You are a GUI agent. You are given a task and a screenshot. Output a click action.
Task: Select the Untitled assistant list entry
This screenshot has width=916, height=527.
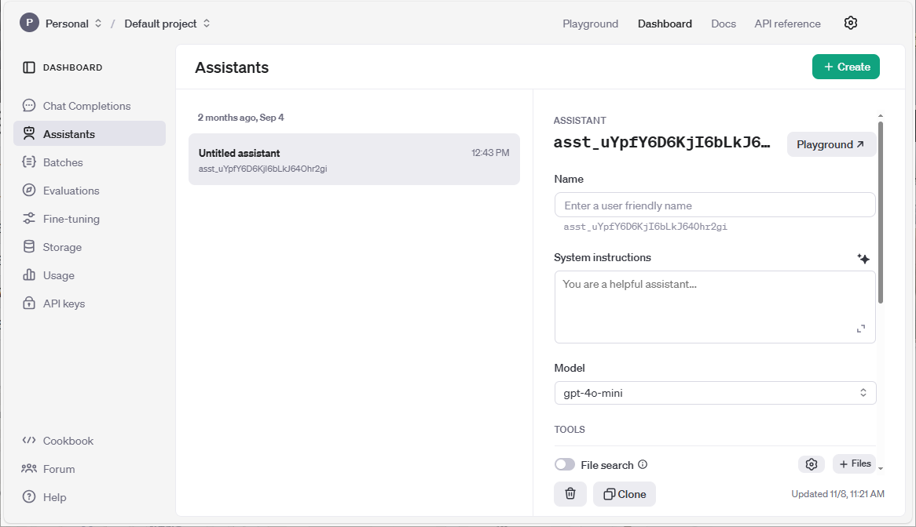pyautogui.click(x=354, y=159)
